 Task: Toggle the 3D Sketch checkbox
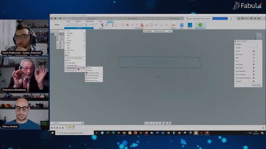coord(254,81)
